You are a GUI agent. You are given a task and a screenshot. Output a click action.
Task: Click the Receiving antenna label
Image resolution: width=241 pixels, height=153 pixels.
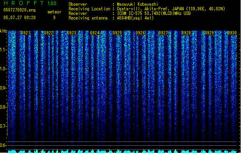88,18
